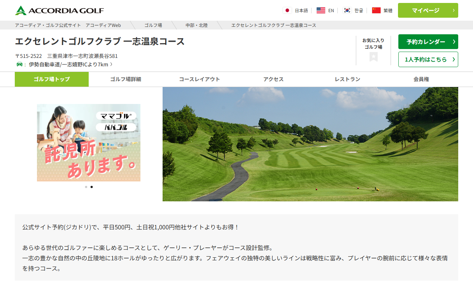Screen dimensions: 473x295
Task: Click the 託児所あります banner image
Action: [89, 143]
